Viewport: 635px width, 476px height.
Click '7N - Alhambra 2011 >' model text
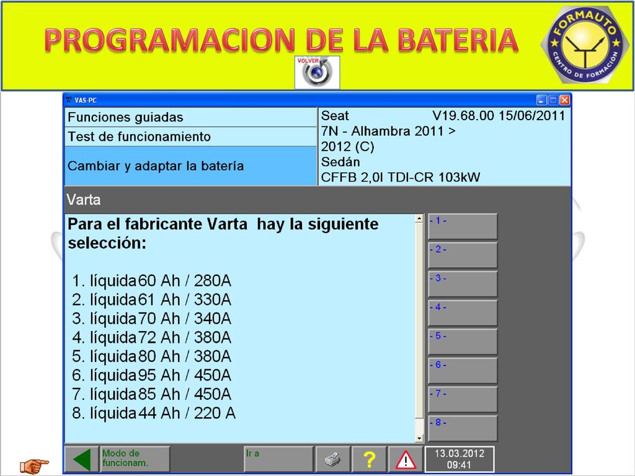[x=388, y=131]
